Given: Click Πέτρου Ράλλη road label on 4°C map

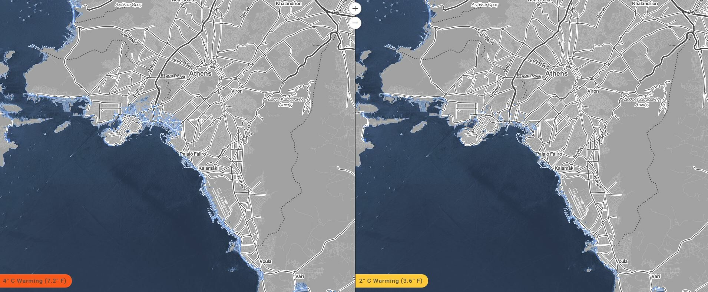Looking at the screenshot, I should (172, 76).
